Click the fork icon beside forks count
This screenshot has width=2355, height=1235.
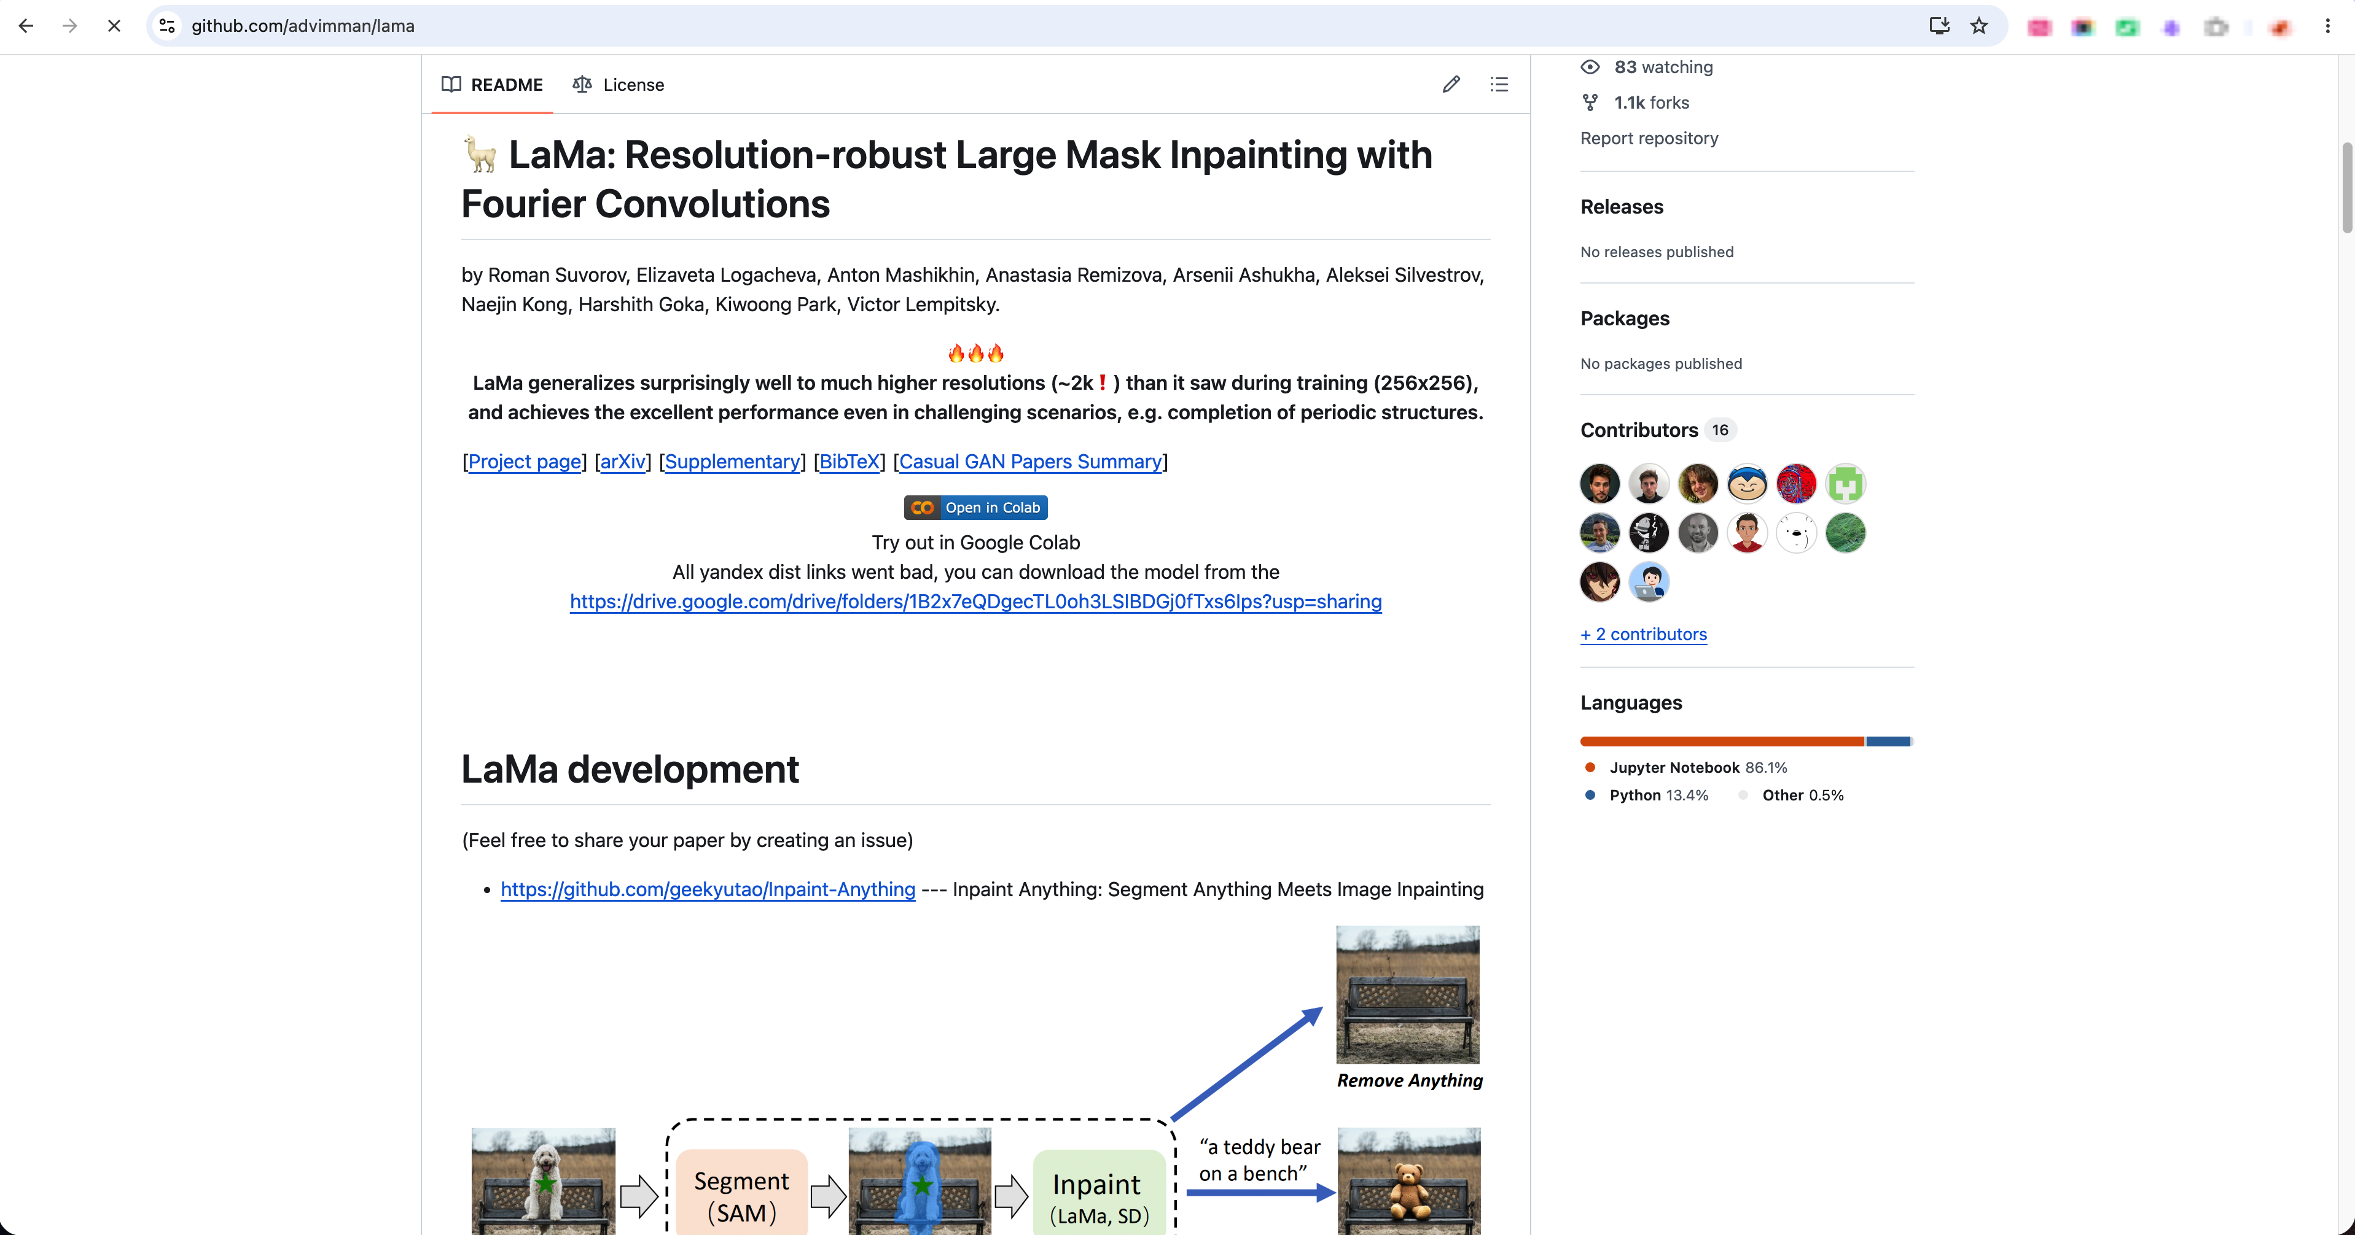1591,103
